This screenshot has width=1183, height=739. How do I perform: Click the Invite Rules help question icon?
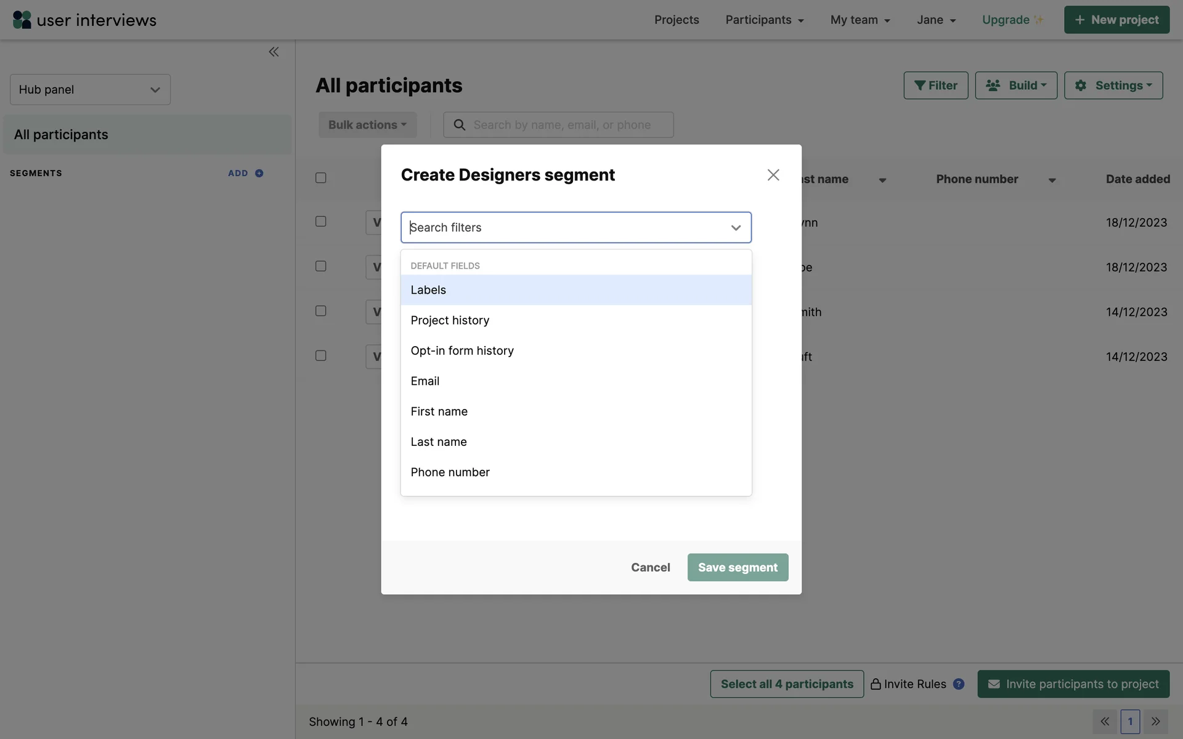click(959, 684)
